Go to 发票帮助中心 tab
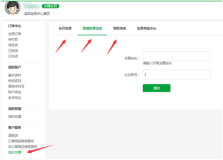The image size is (223, 160). click(x=147, y=28)
